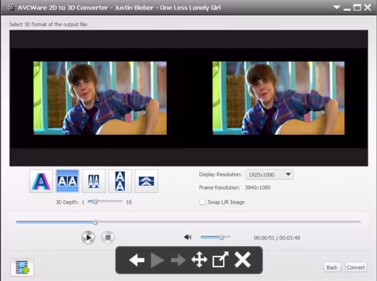Click the Frame Resolution value 3840x1080
Image resolution: width=377 pixels, height=281 pixels.
click(x=257, y=187)
